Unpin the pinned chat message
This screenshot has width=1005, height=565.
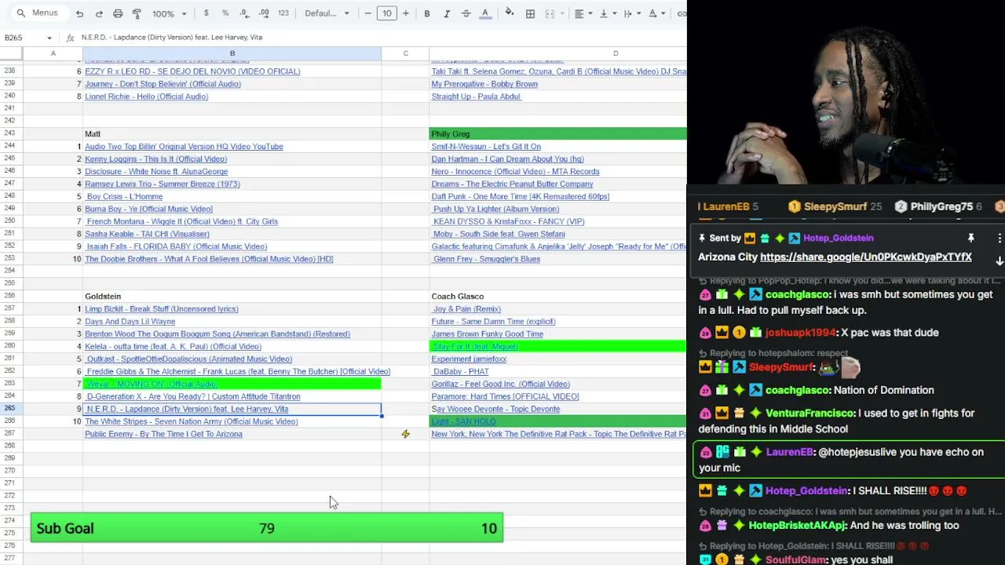(x=970, y=238)
